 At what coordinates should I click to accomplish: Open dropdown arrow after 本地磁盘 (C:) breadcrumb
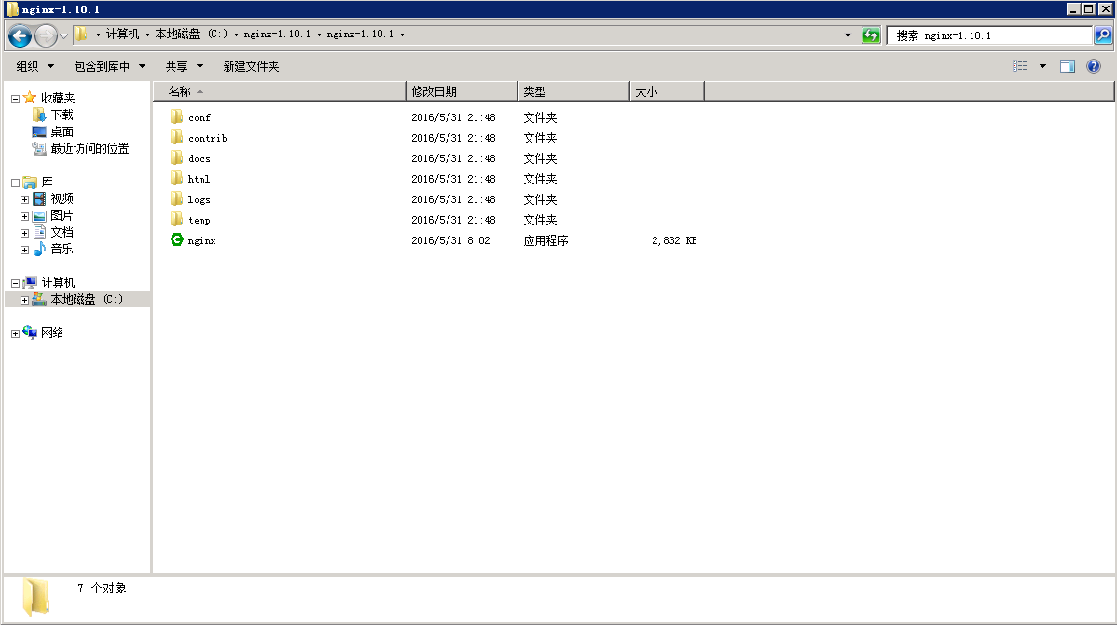236,34
